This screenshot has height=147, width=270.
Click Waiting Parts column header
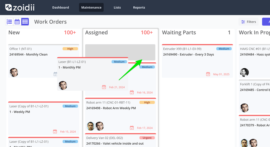coord(179,32)
